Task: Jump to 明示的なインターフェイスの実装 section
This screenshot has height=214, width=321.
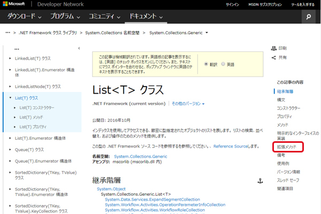Action: point(298,136)
